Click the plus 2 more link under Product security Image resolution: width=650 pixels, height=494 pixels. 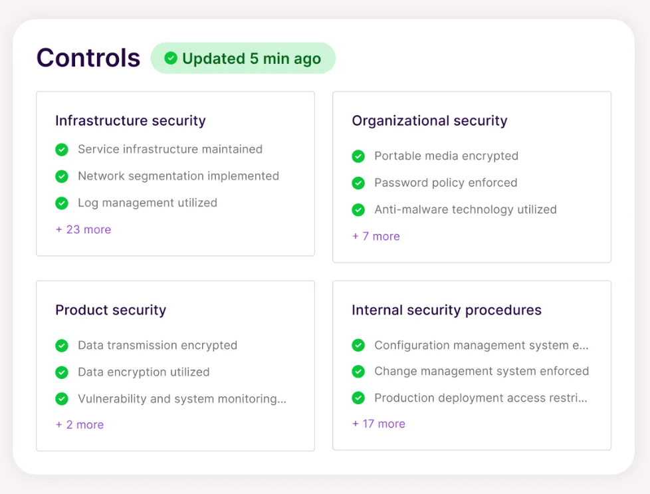pyautogui.click(x=79, y=424)
